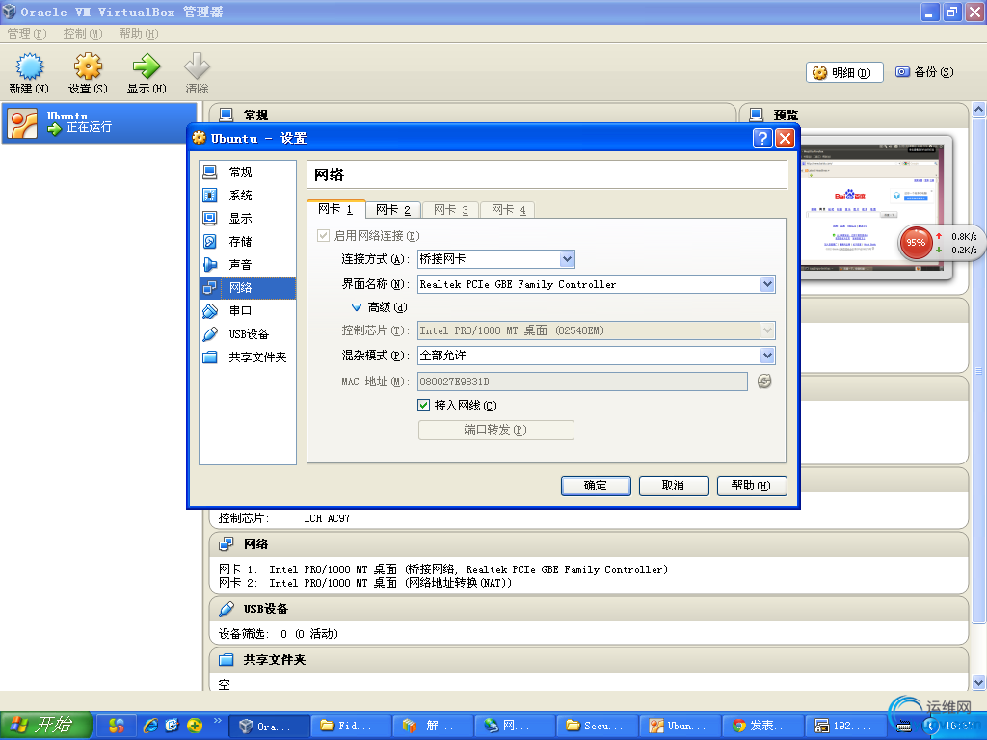This screenshot has height=740, width=987.
Task: Open the 声音 settings category
Action: 248,264
